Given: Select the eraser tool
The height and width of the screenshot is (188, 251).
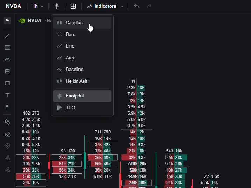Looking at the screenshot, I should (x=7, y=134).
